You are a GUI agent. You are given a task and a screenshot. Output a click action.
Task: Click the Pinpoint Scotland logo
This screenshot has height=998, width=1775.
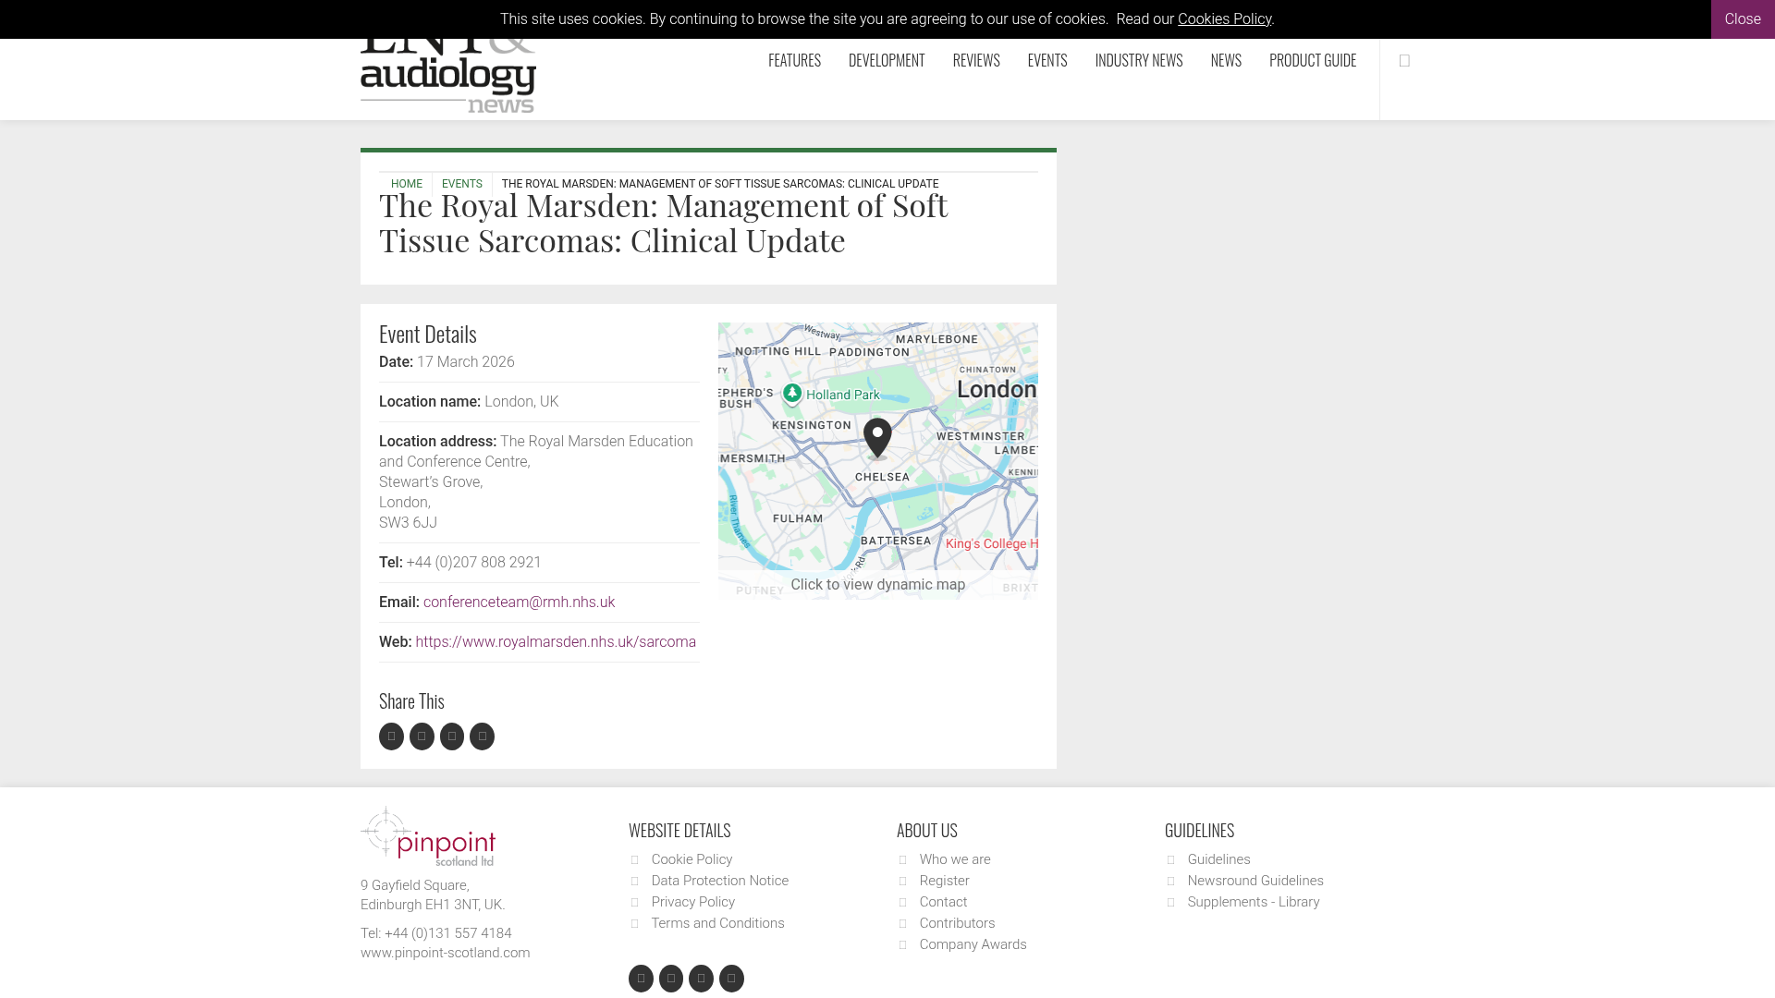428,836
